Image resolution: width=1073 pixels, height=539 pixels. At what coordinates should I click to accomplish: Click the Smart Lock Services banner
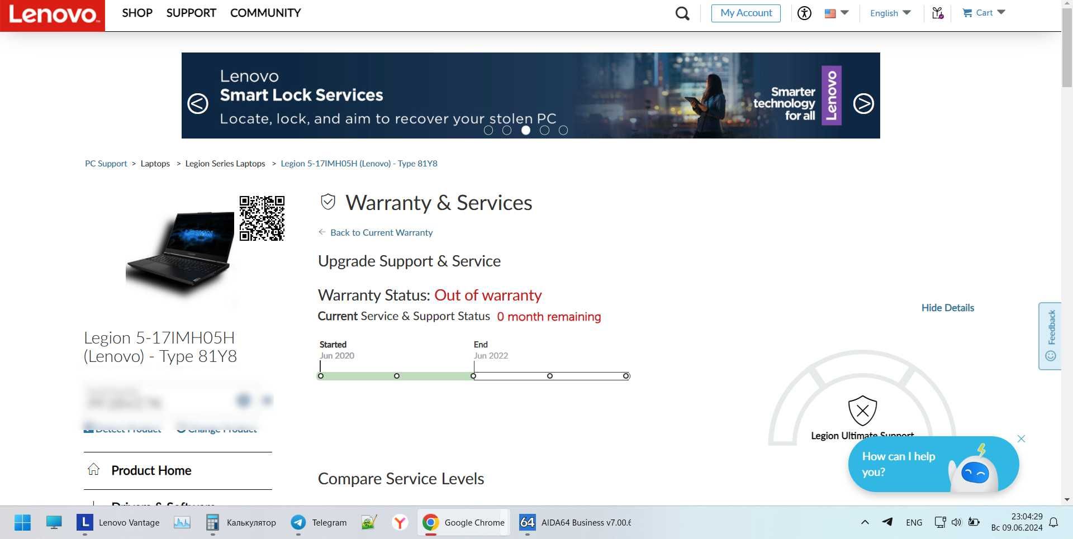(x=530, y=96)
